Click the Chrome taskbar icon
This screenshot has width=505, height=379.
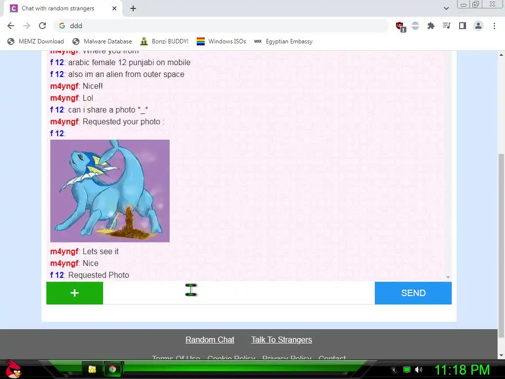pyautogui.click(x=112, y=369)
